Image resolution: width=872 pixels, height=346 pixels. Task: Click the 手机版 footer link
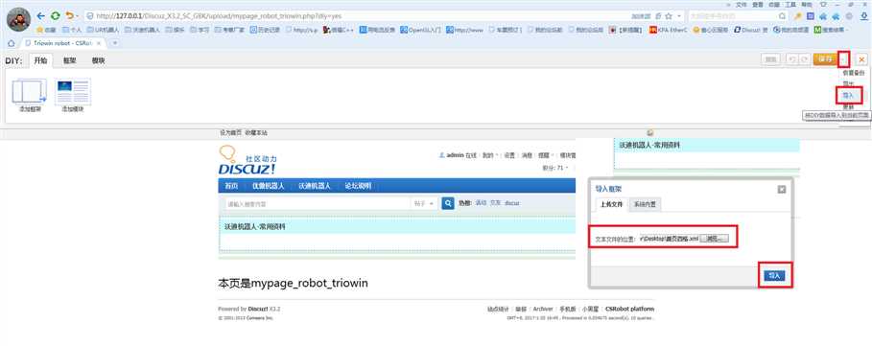[567, 309]
